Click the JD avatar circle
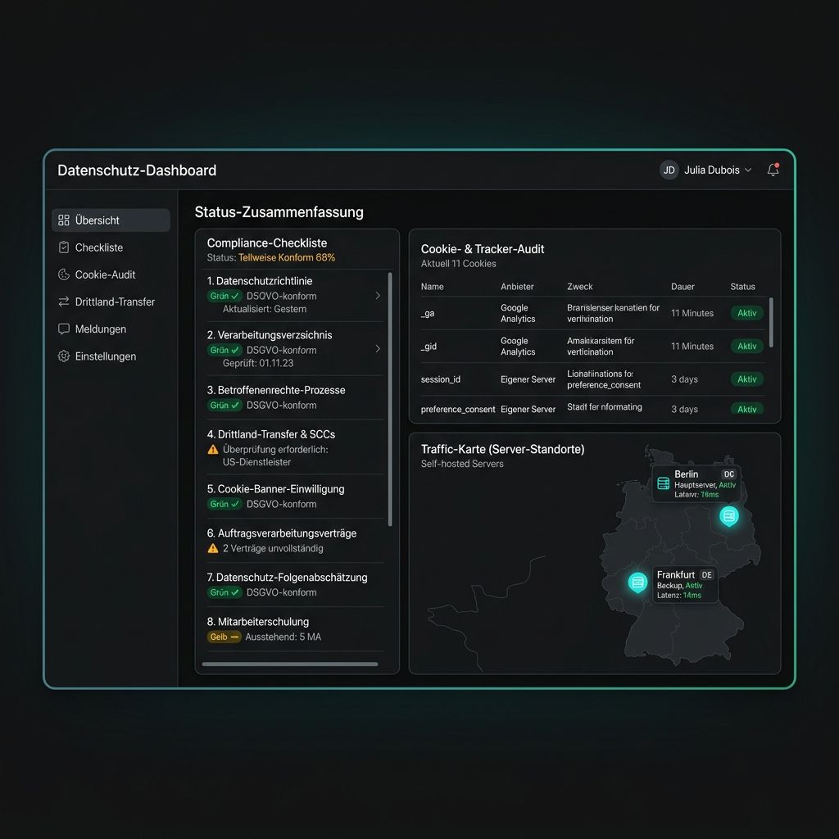The height and width of the screenshot is (839, 839). coord(669,170)
